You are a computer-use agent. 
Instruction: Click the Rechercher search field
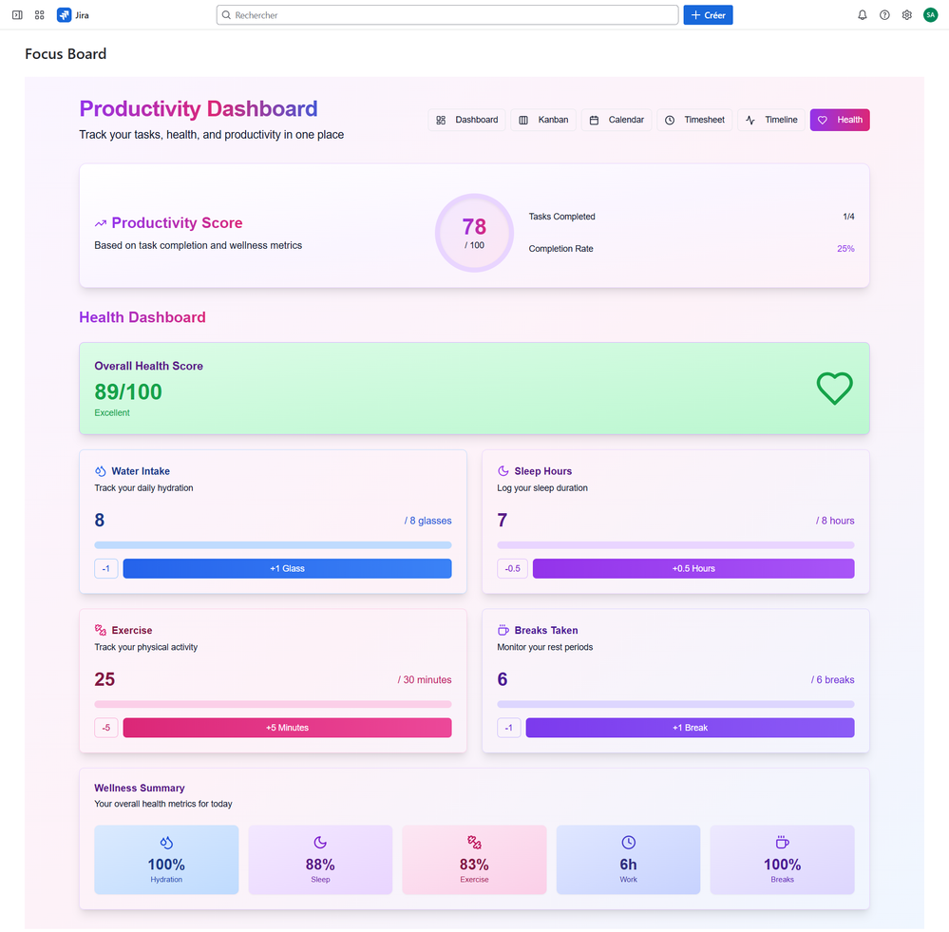[x=446, y=14]
